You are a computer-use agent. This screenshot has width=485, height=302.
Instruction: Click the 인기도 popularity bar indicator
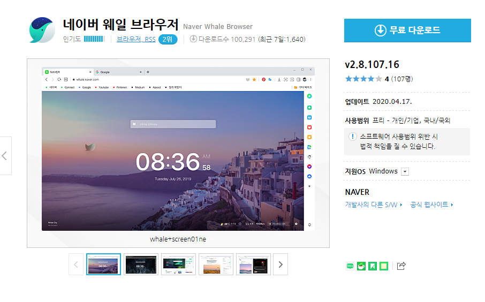click(x=94, y=39)
